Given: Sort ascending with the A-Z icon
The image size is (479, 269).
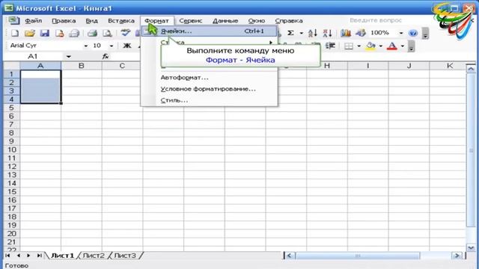Looking at the screenshot, I should pos(313,33).
